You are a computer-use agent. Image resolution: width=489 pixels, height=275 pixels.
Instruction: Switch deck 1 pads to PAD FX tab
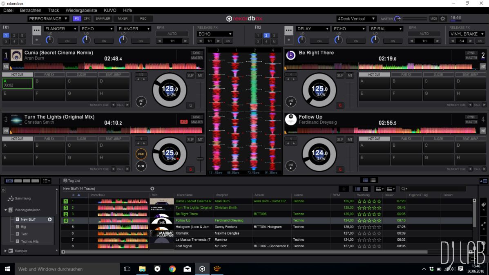point(49,75)
